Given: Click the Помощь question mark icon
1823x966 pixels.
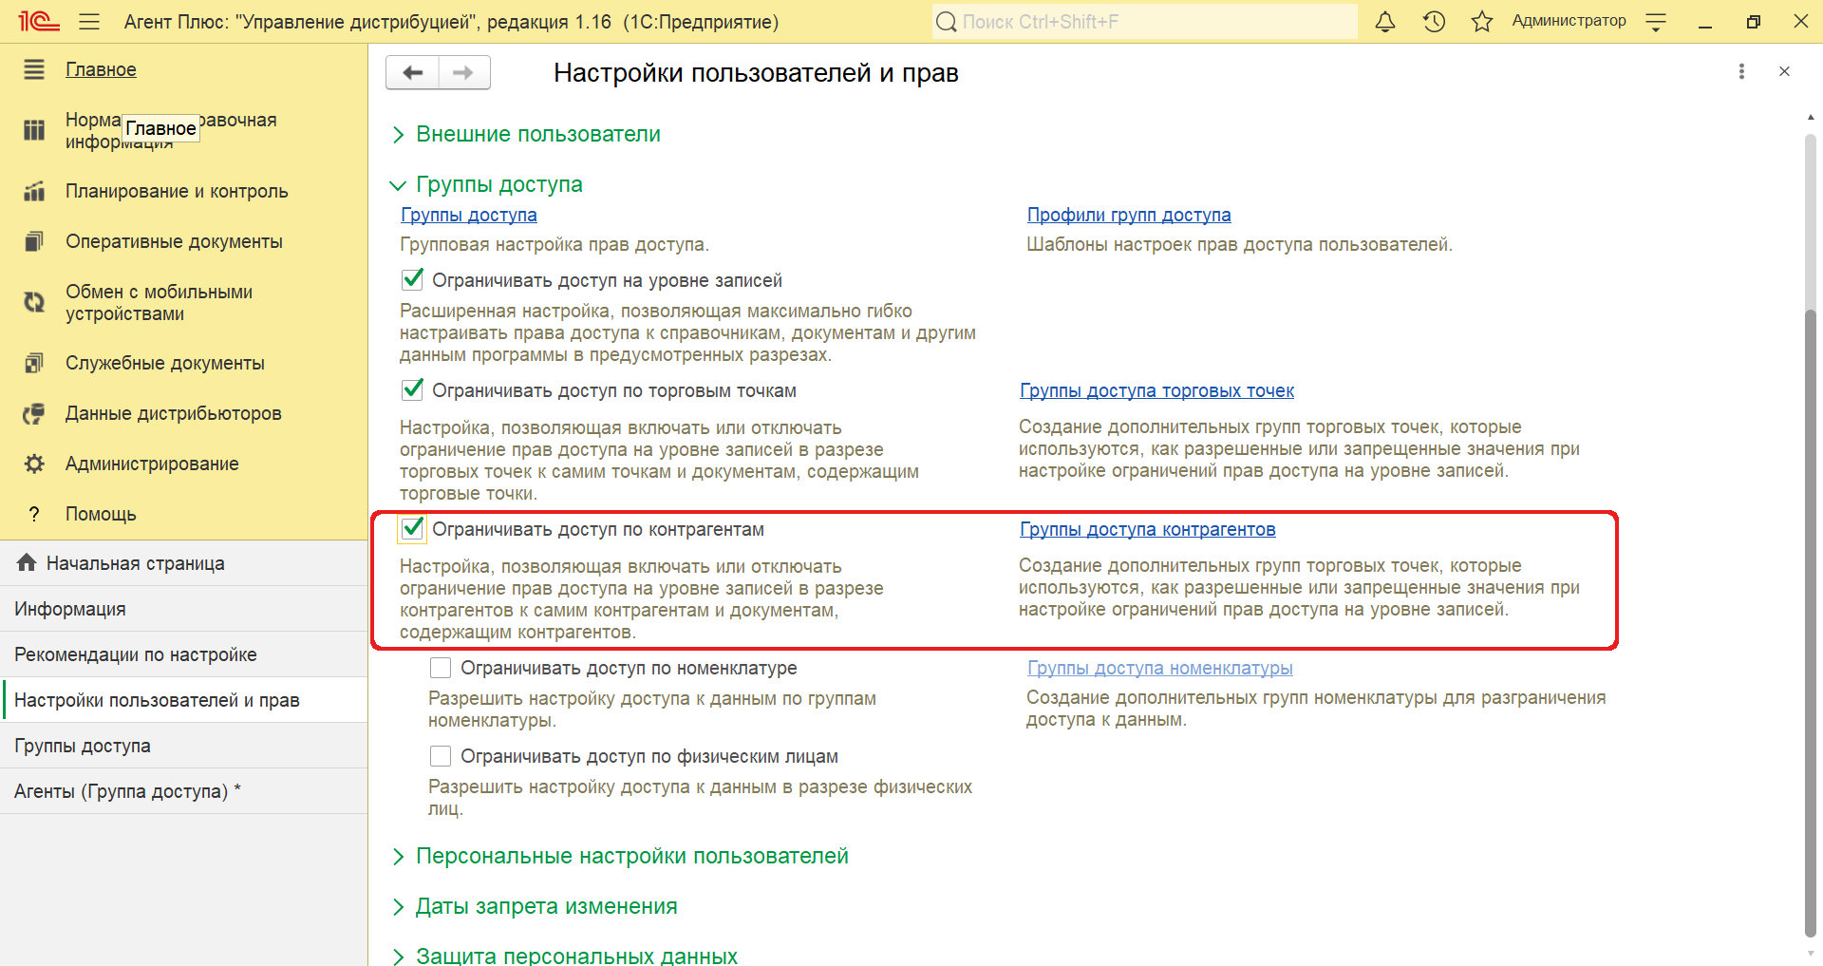Looking at the screenshot, I should (x=34, y=514).
